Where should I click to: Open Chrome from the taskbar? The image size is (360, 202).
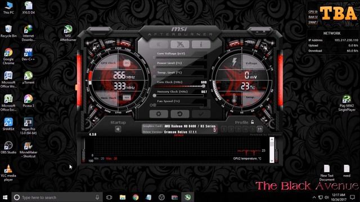click(136, 197)
